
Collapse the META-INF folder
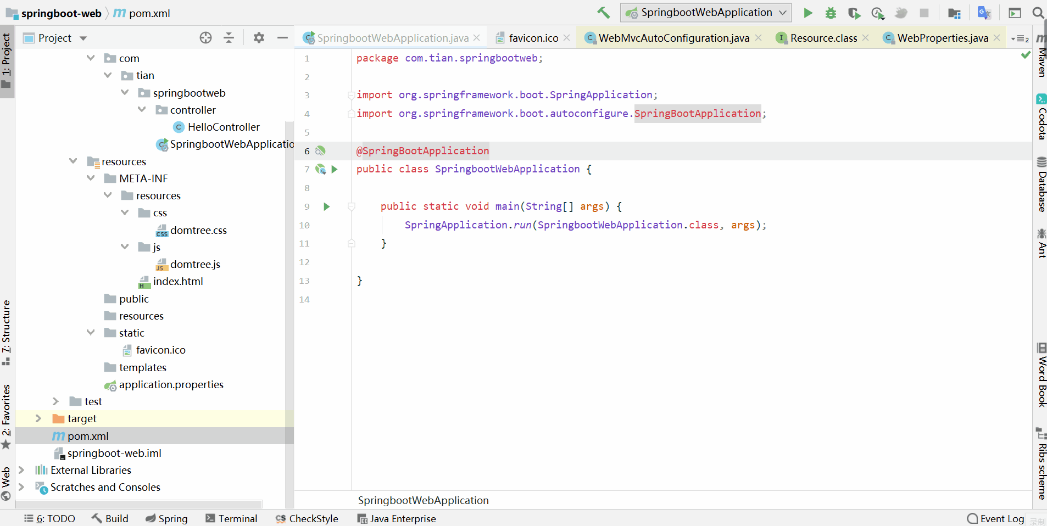coord(91,178)
